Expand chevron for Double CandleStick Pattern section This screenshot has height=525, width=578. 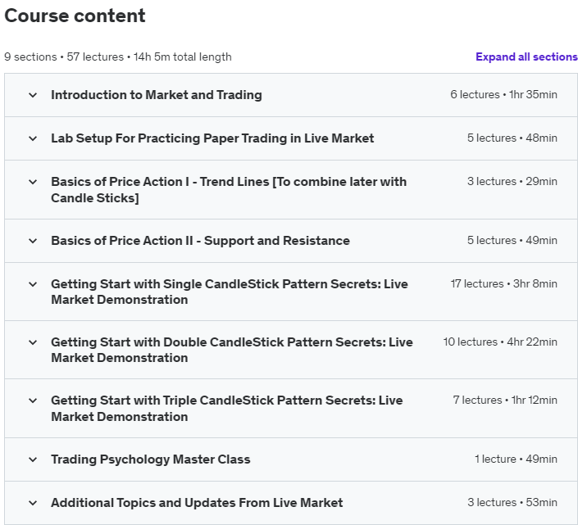click(33, 342)
